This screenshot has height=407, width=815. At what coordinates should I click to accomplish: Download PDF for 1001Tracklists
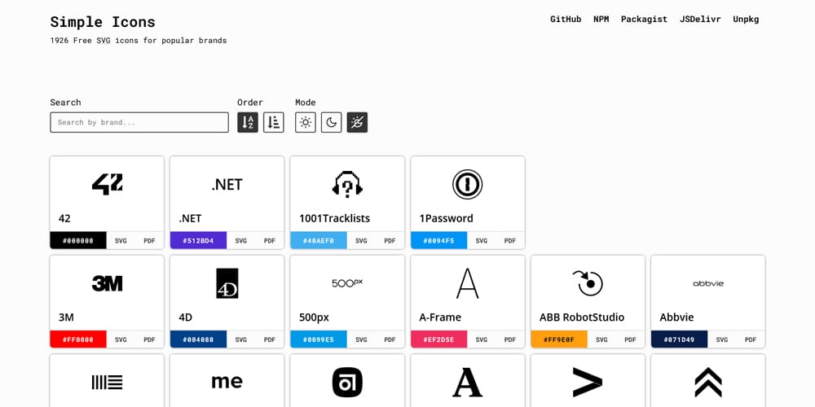click(390, 241)
